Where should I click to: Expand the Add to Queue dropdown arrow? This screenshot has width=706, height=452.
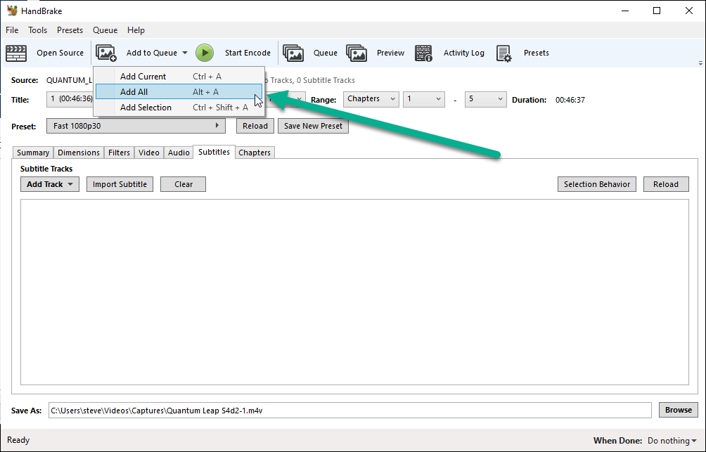185,53
